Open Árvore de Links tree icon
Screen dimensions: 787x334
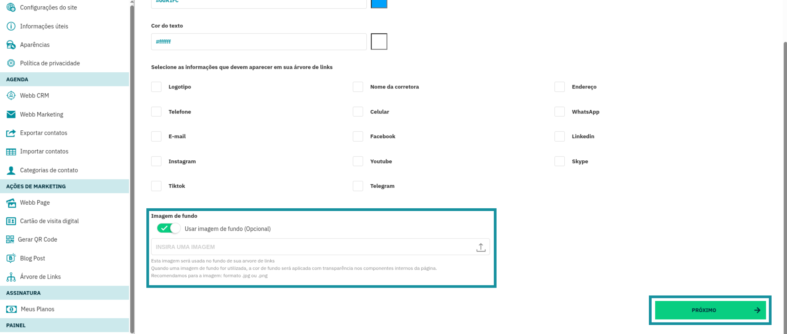(11, 277)
